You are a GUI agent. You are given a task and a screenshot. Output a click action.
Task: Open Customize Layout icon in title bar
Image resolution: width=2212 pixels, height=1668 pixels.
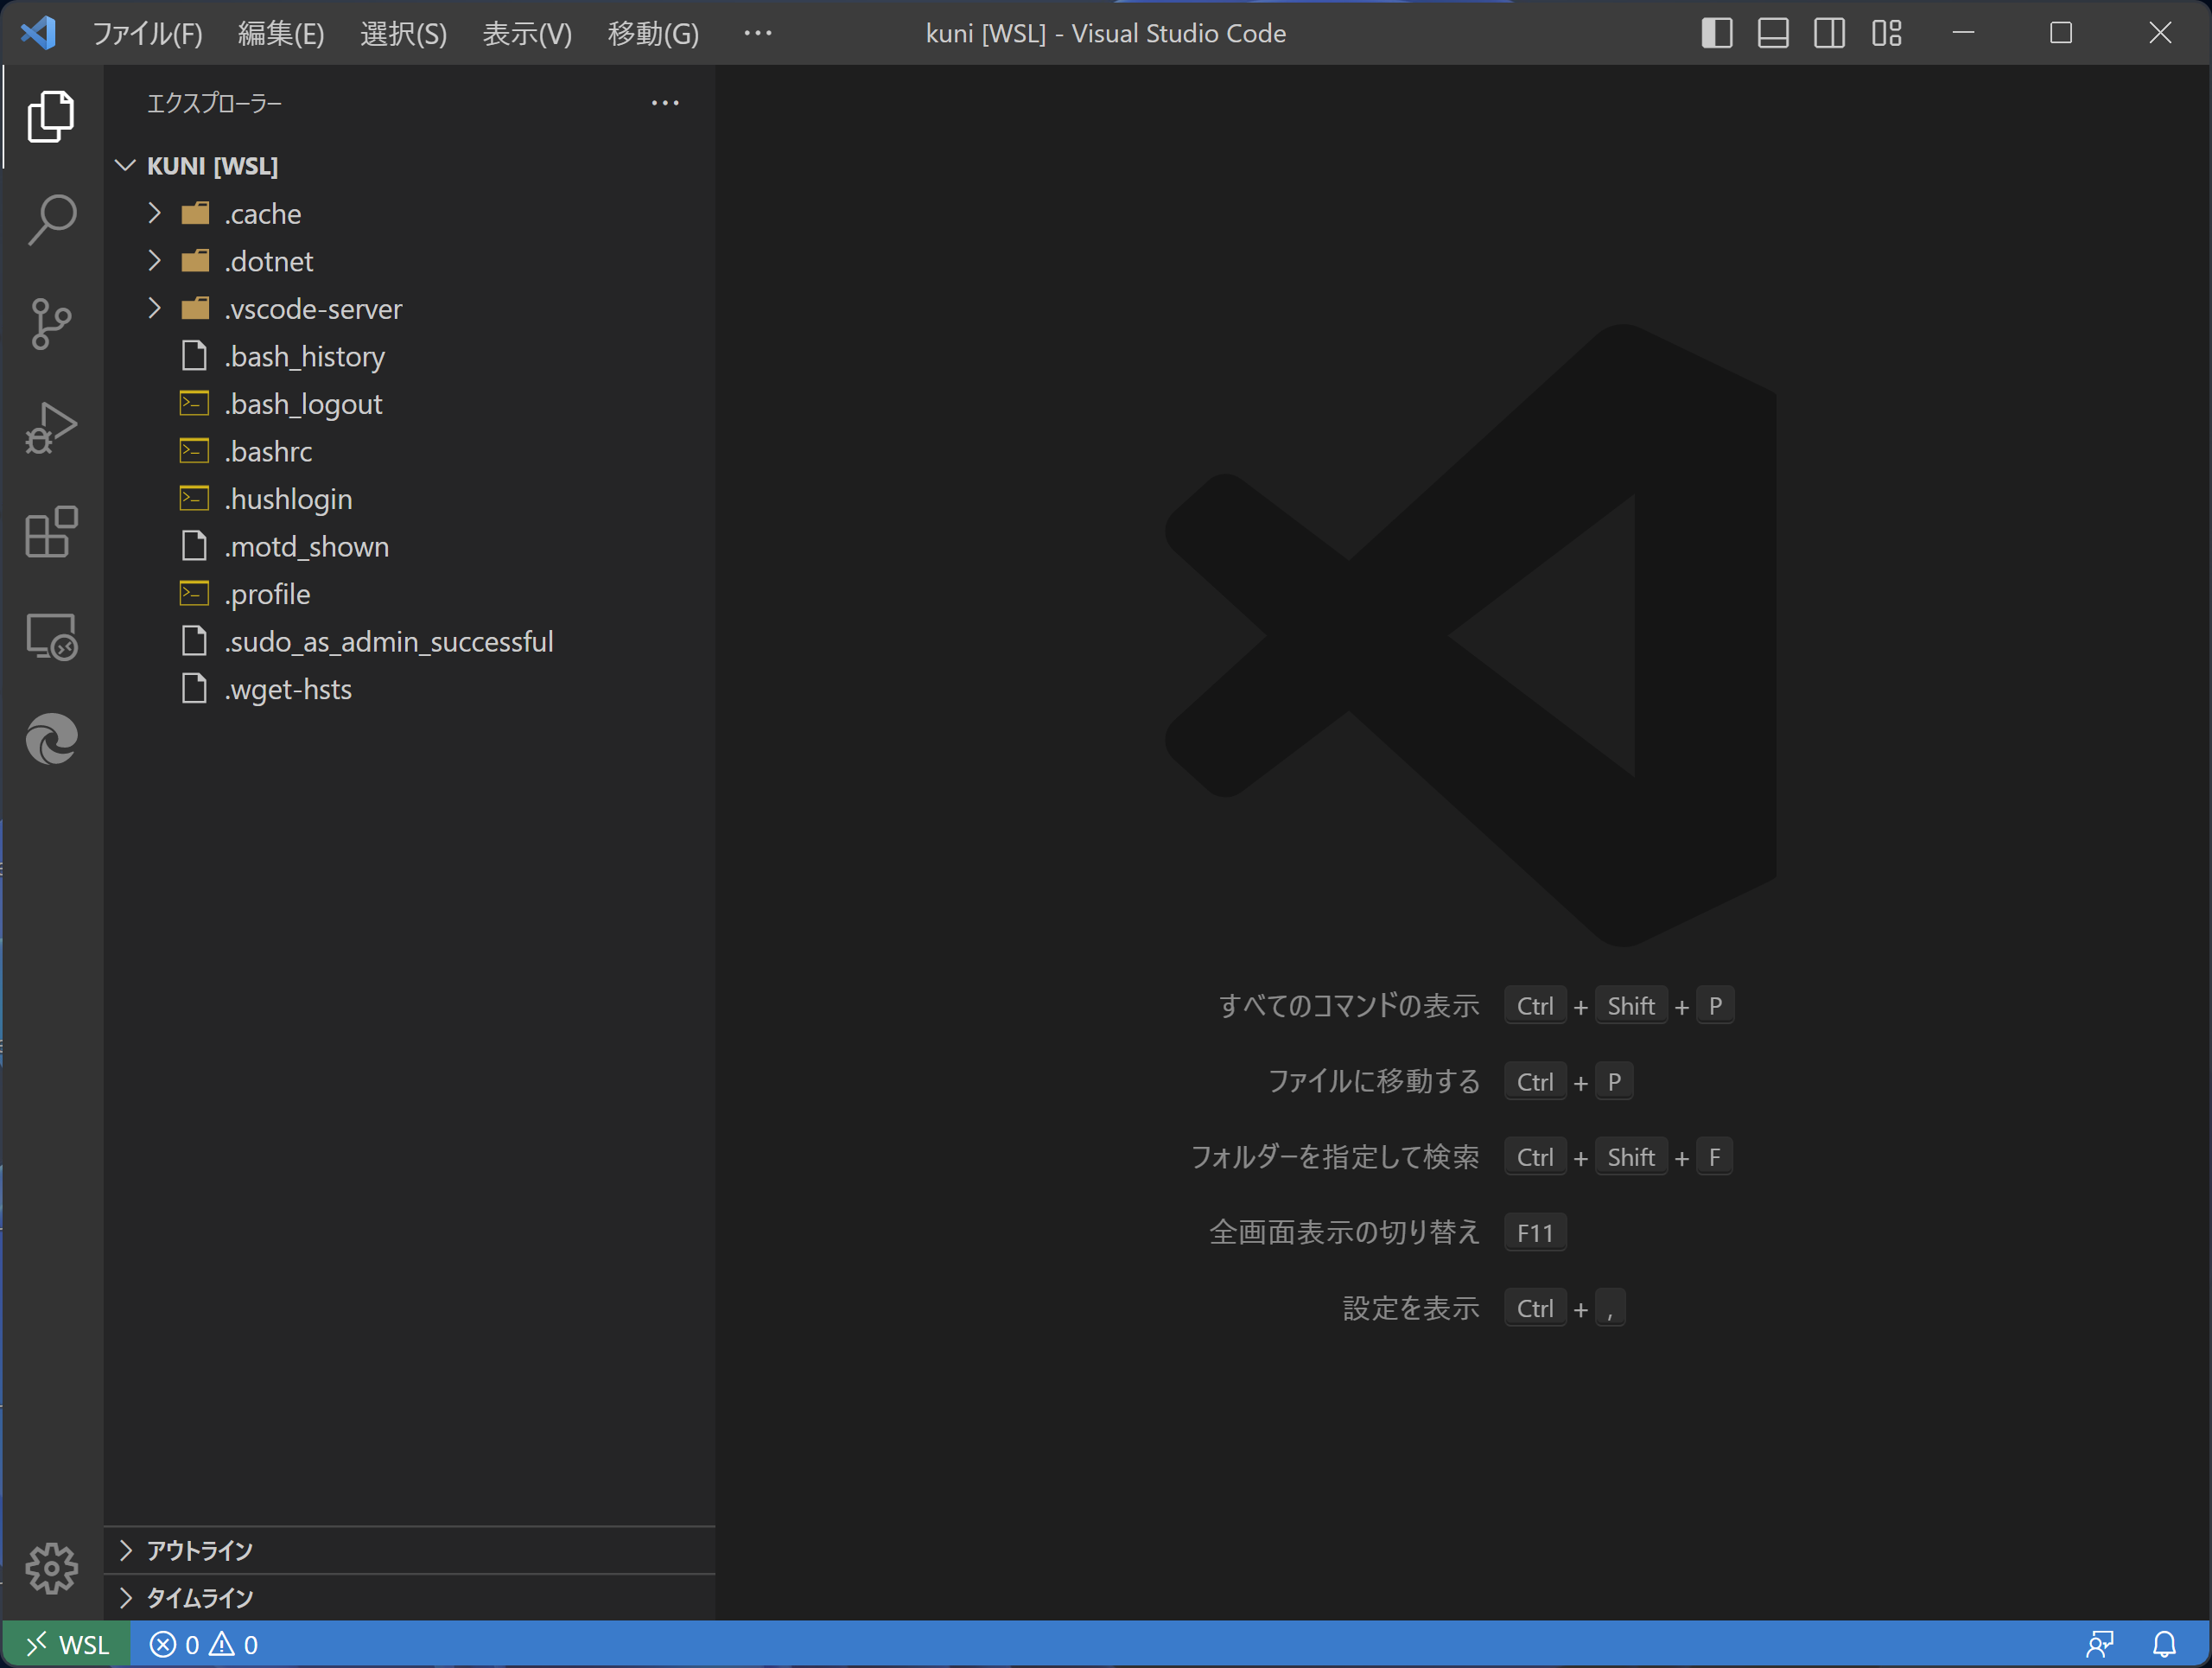[1887, 33]
